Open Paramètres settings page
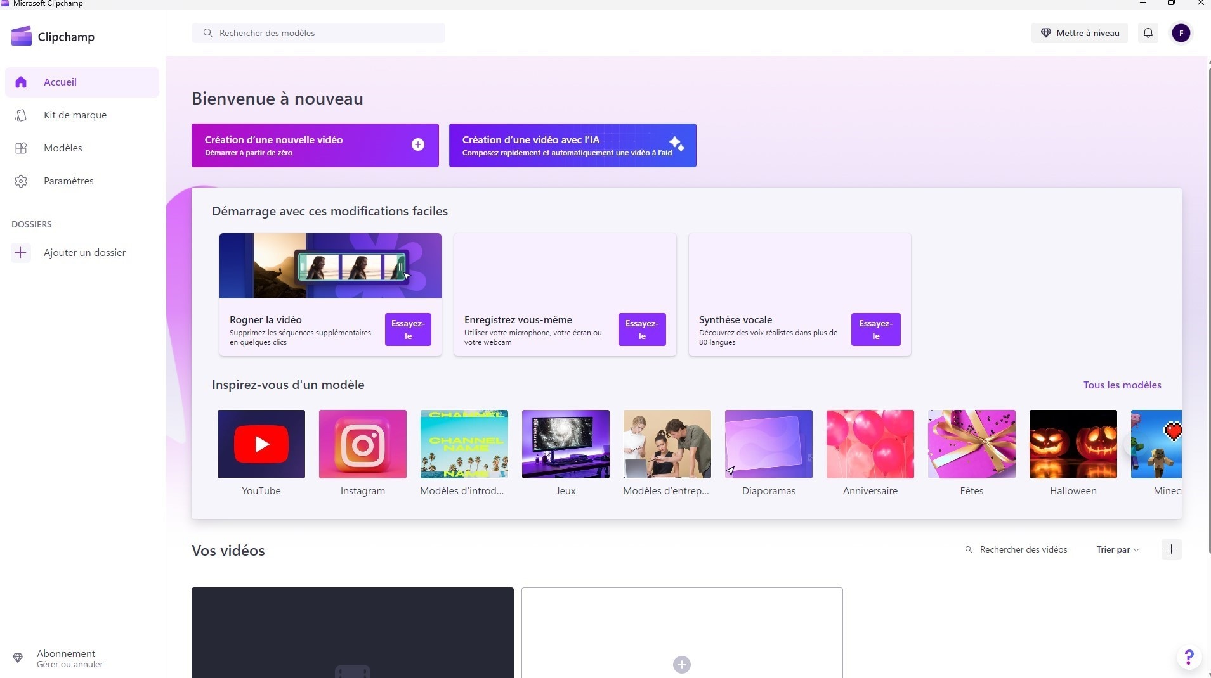1211x678 pixels. [82, 181]
